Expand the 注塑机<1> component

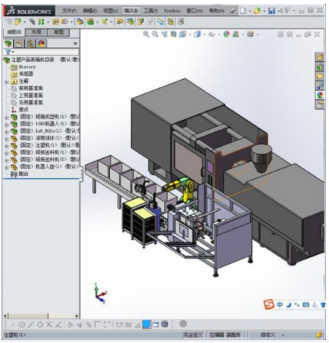point(7,146)
